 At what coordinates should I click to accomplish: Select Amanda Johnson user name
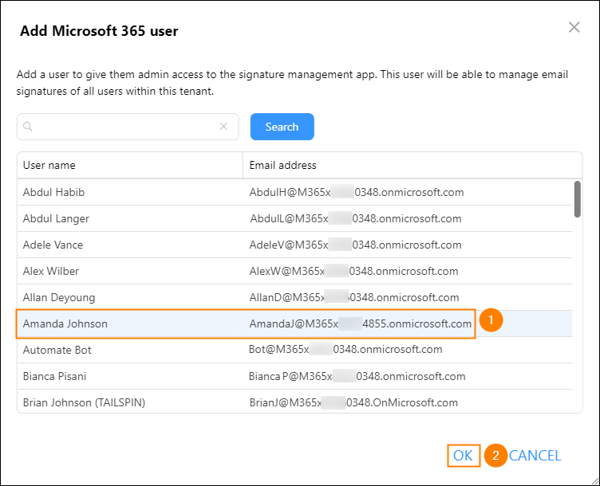coord(65,324)
